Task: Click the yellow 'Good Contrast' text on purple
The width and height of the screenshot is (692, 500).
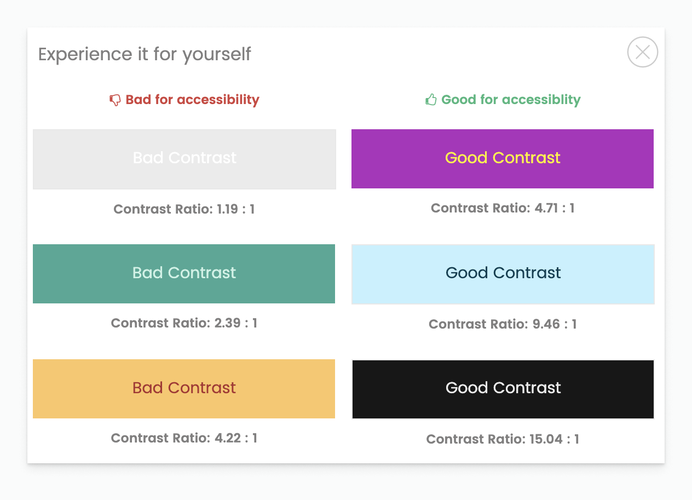Action: point(503,158)
